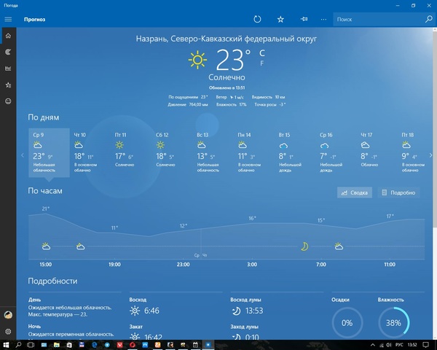
Task: Click the location title Назрань heading
Action: [227, 39]
